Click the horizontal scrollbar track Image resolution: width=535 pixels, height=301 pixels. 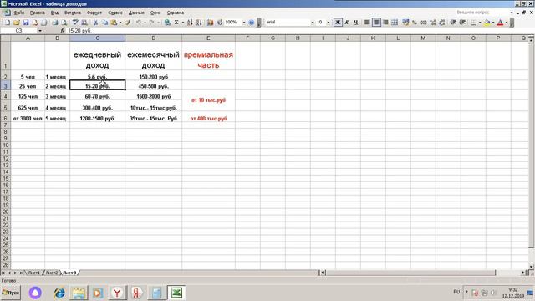coord(508,273)
